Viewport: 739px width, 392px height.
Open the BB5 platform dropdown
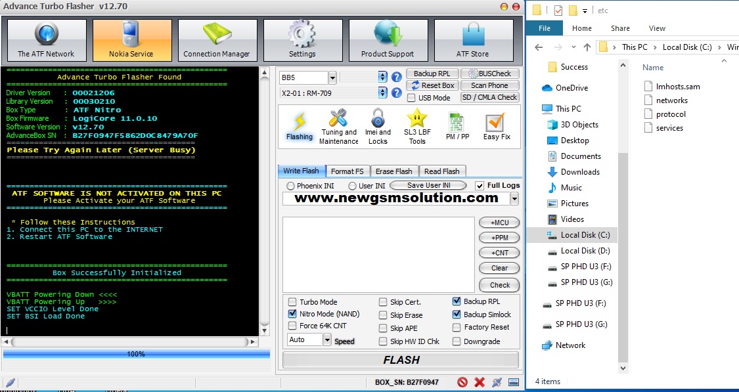[332, 77]
